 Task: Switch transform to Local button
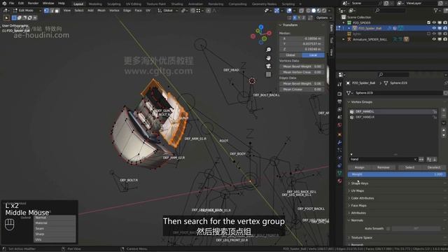point(313,55)
